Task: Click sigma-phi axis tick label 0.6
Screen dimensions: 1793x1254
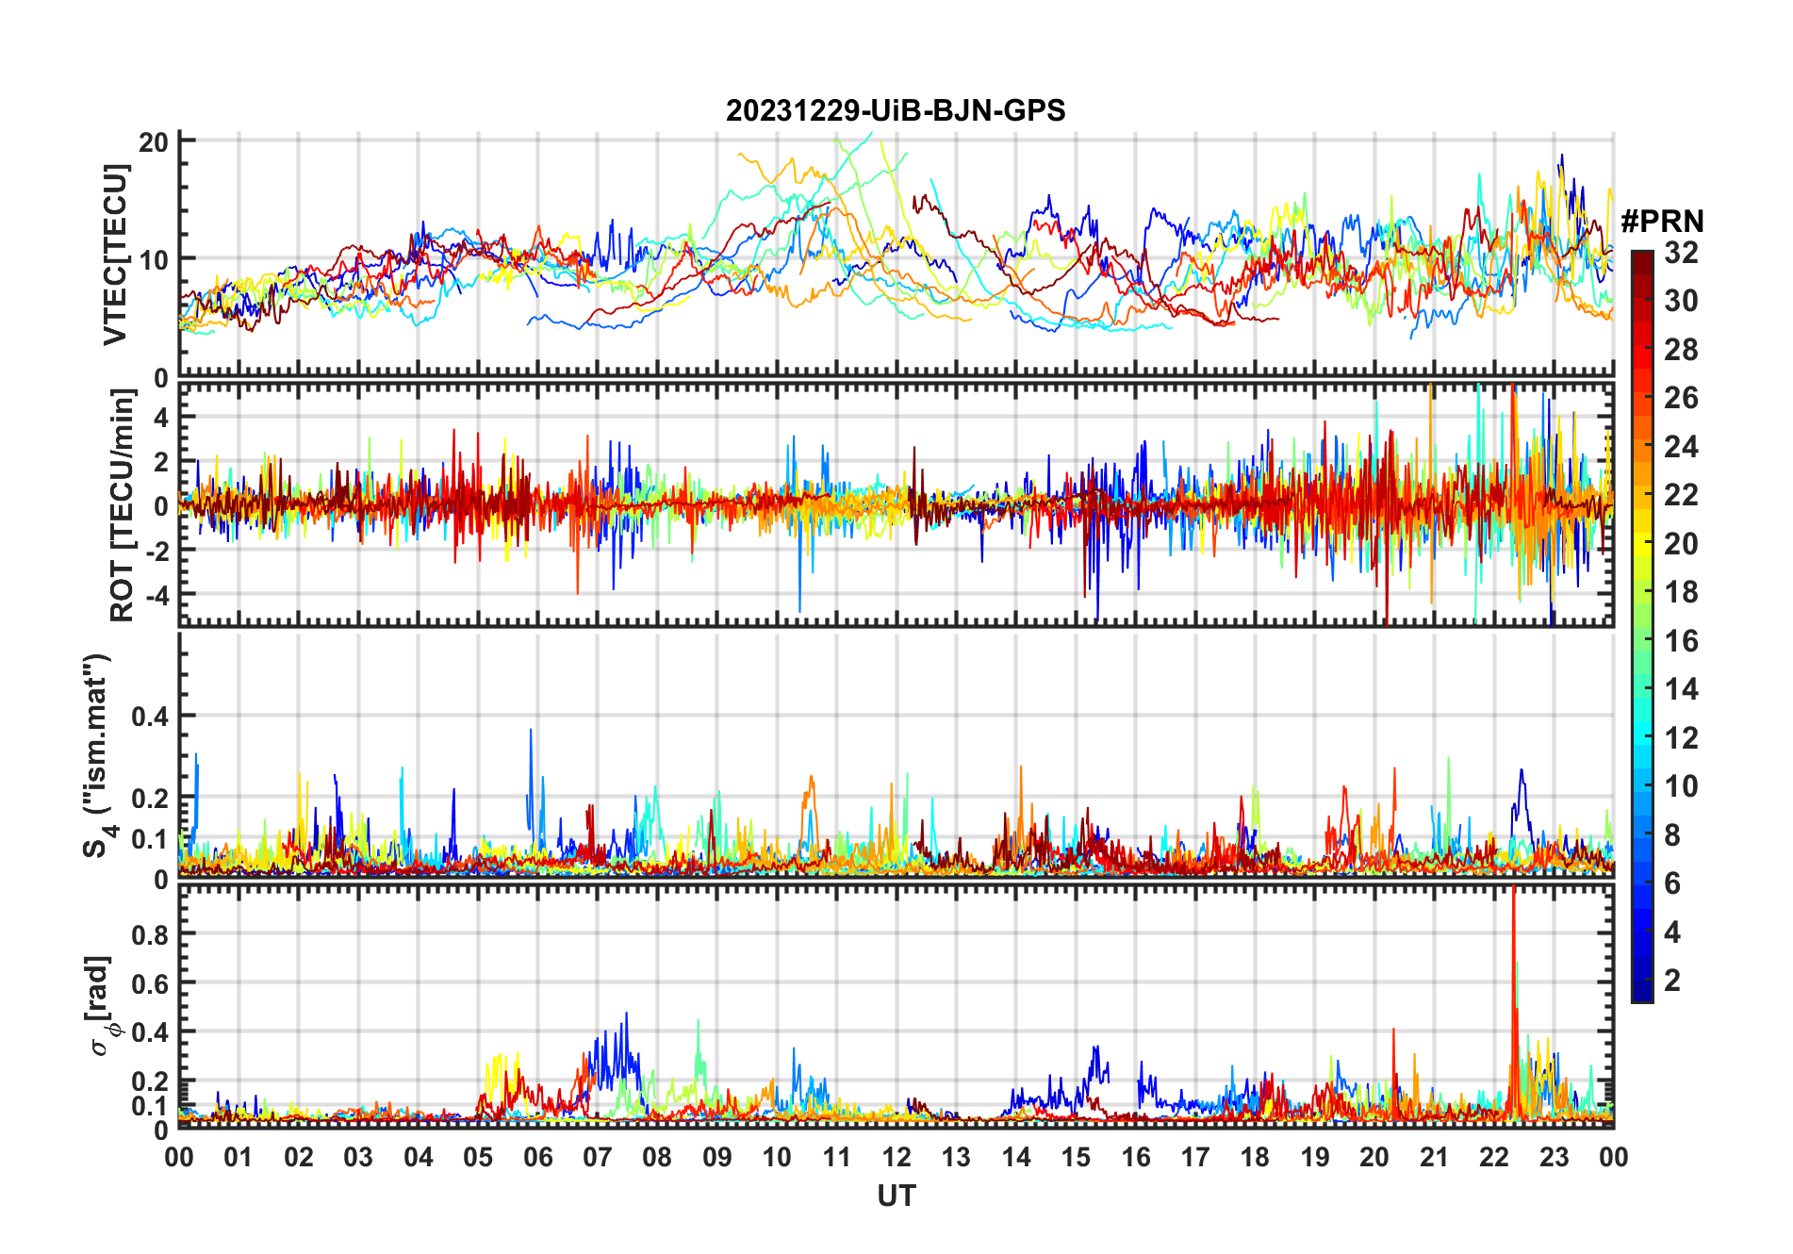Action: point(150,983)
